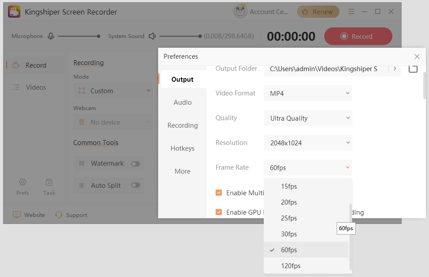This screenshot has width=429, height=277.
Task: Choose 60fps from the frame rate list
Action: (306, 250)
